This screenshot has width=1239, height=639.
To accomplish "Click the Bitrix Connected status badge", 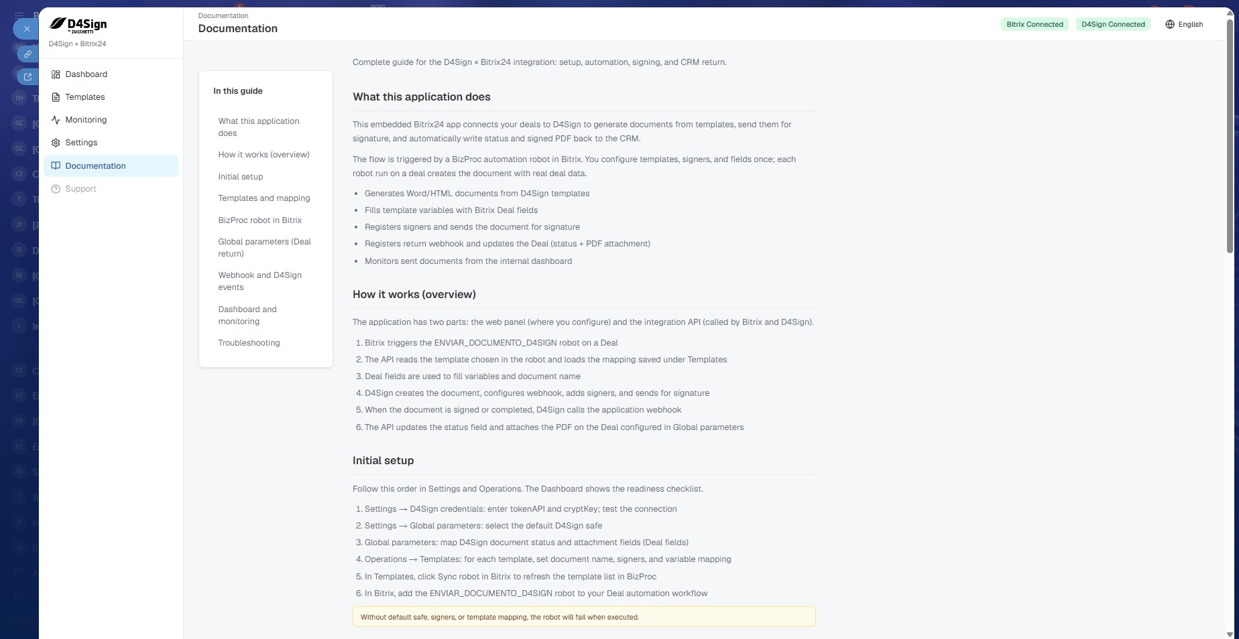I will pos(1035,24).
